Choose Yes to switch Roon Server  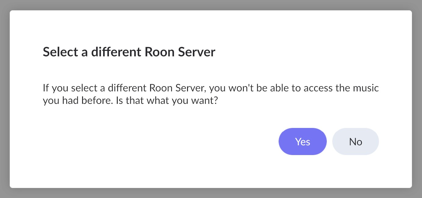(x=302, y=142)
